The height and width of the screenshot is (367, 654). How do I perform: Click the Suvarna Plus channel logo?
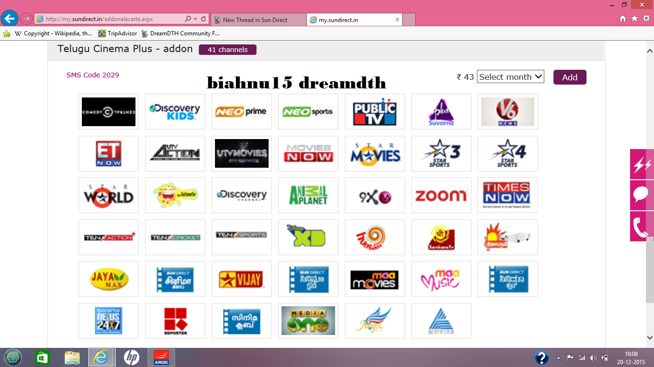coord(441,112)
